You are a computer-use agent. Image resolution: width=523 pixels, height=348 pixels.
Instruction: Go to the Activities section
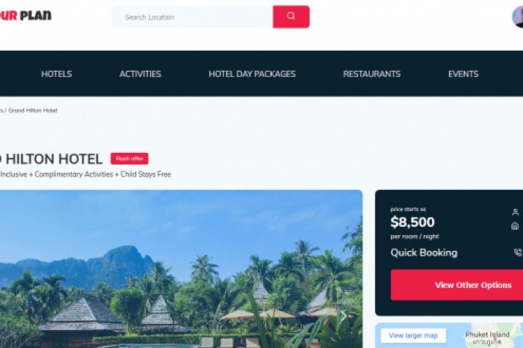point(140,74)
